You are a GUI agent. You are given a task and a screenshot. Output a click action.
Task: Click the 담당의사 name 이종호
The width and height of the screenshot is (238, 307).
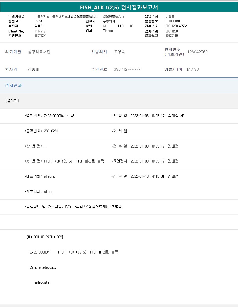[x=170, y=16]
